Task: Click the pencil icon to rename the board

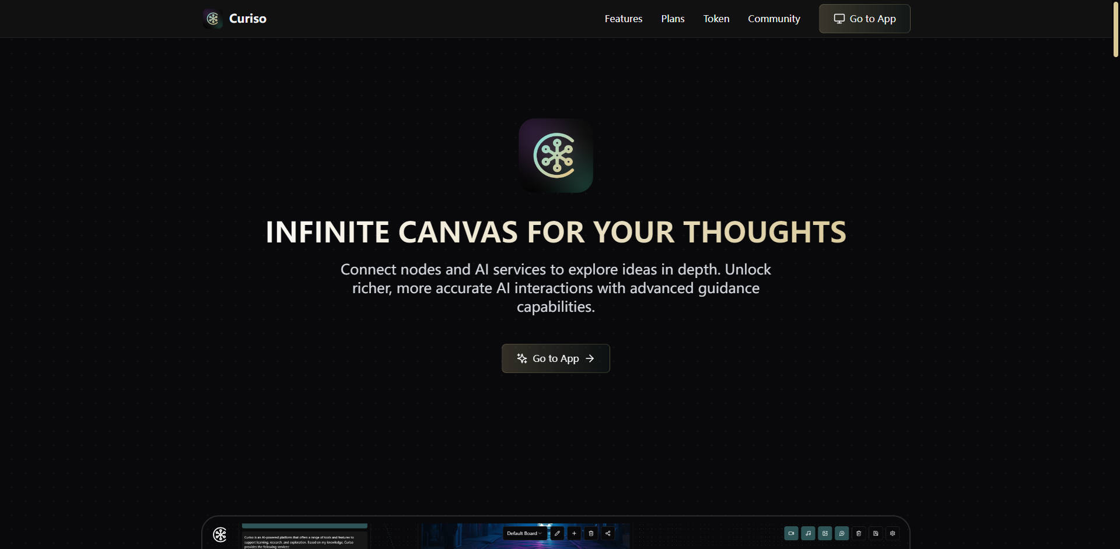Action: [557, 533]
